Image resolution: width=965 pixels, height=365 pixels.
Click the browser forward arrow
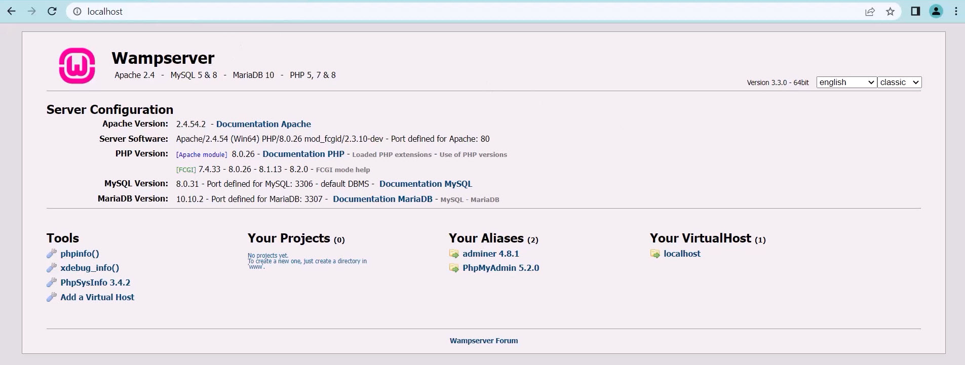31,11
